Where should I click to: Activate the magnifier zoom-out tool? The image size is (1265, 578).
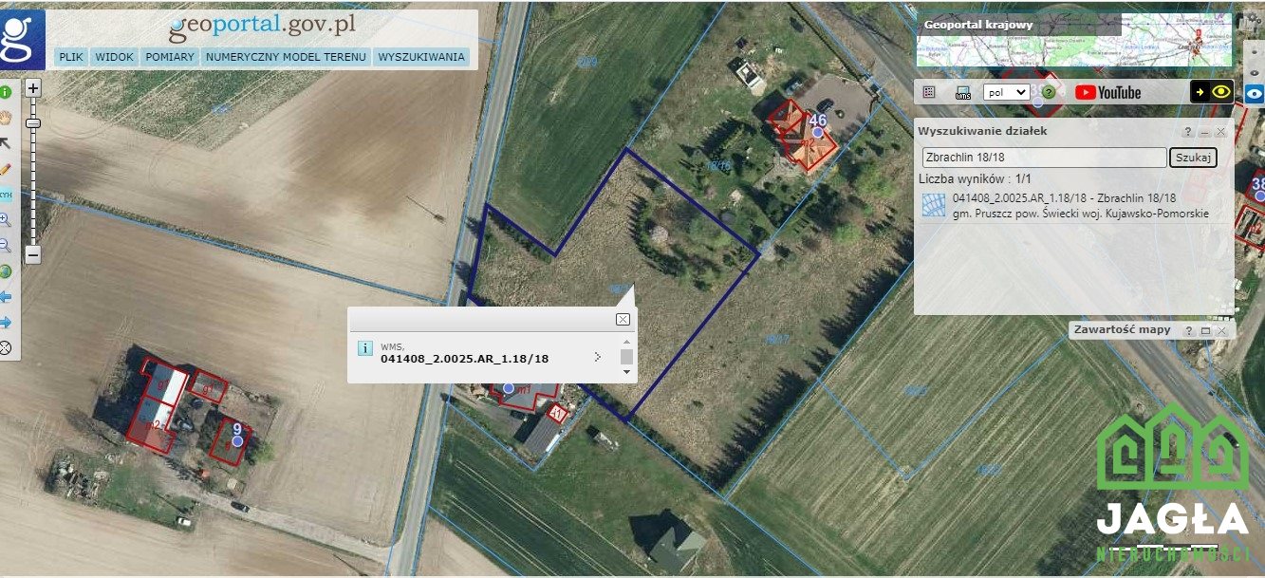5,246
